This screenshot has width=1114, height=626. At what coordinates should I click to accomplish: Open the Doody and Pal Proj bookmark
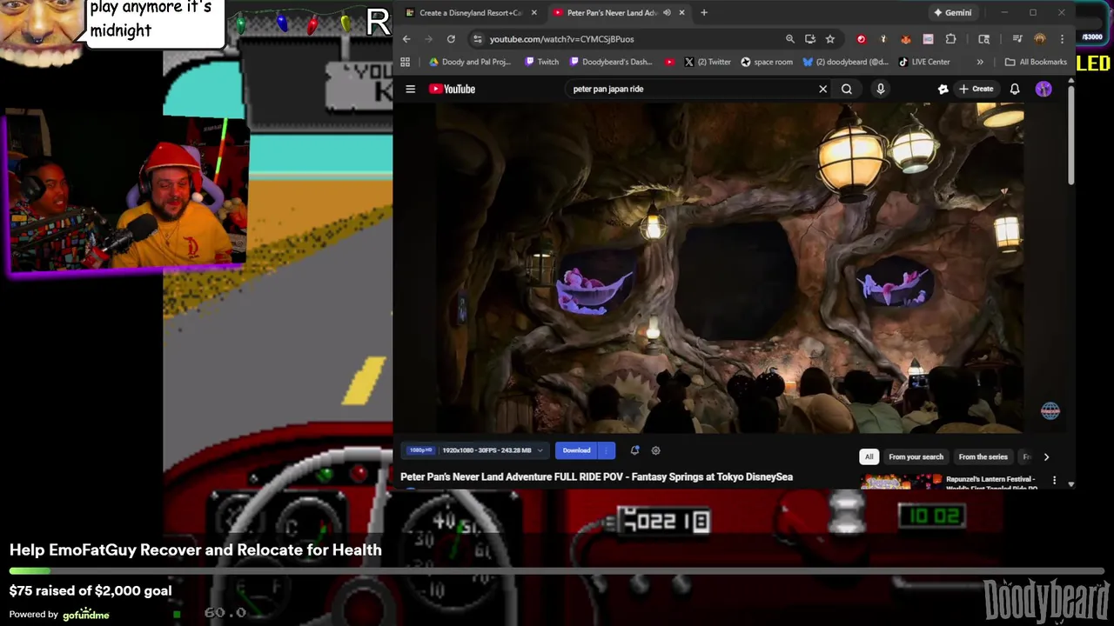(x=470, y=62)
